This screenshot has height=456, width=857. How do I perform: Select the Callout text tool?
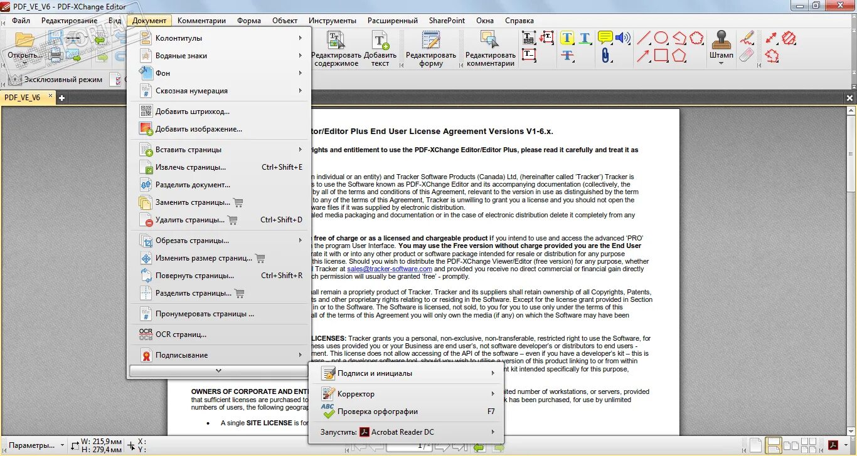point(546,38)
